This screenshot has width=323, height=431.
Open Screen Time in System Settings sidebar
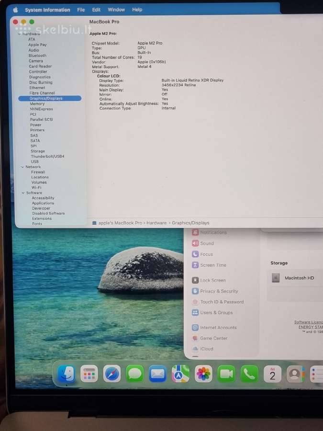point(209,265)
